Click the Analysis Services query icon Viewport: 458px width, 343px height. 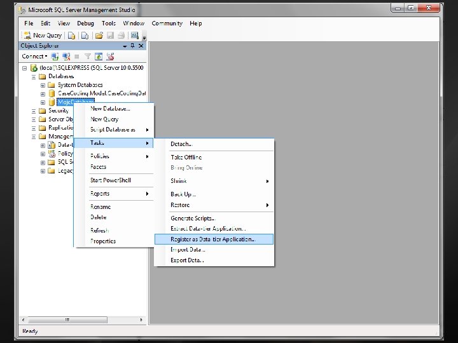pos(85,36)
